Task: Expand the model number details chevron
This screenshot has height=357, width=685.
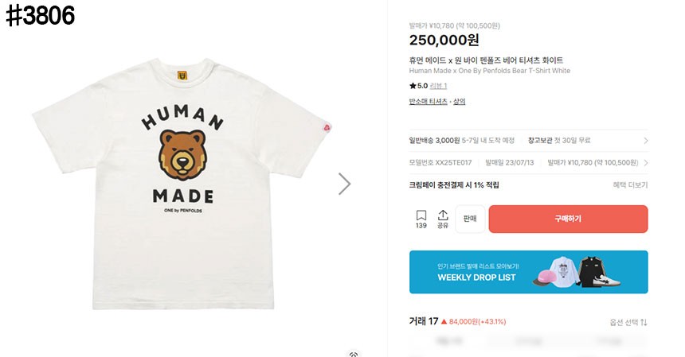Action: pyautogui.click(x=645, y=162)
